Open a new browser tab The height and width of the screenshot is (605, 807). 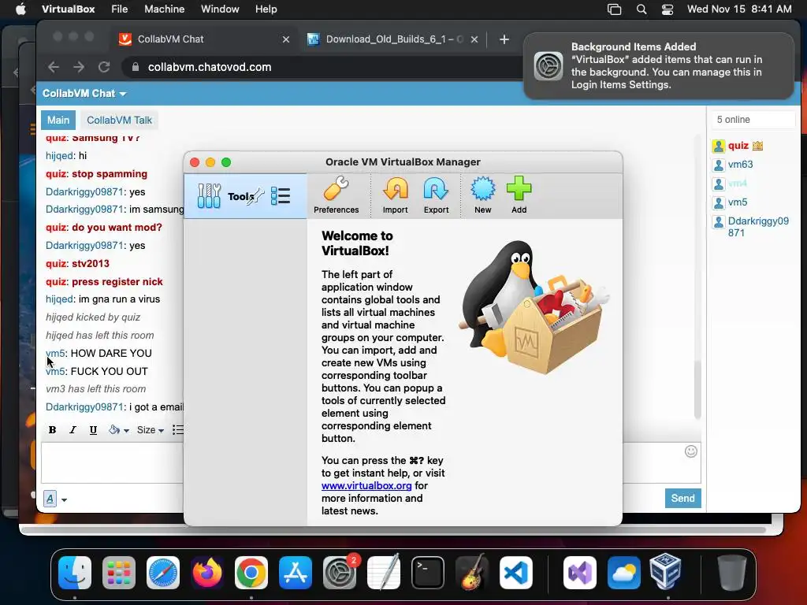pos(504,39)
